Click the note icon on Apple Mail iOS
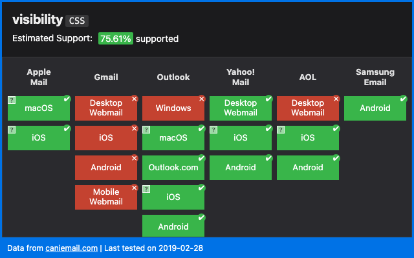 12,130
